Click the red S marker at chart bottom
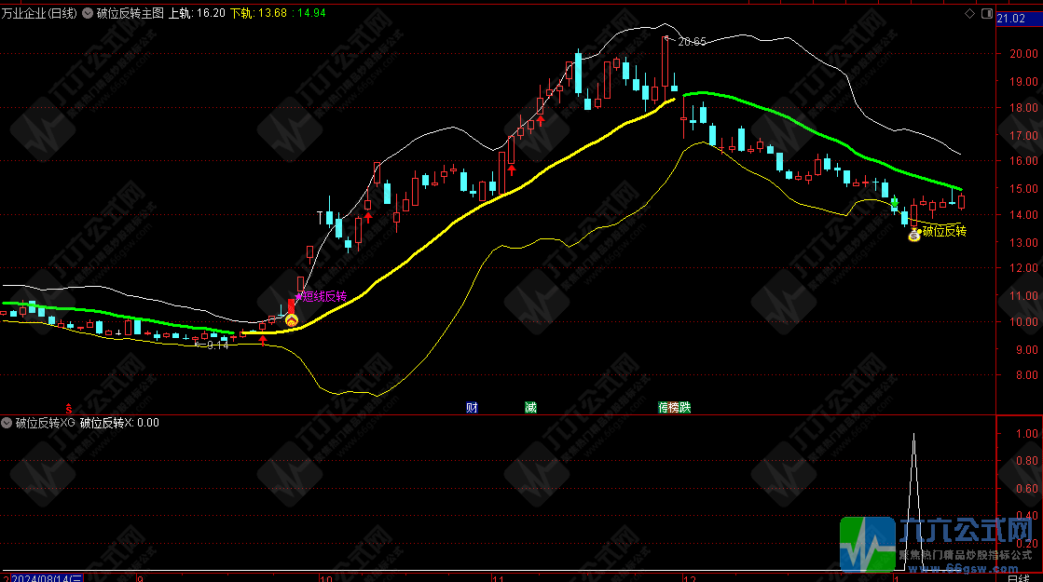 [67, 407]
